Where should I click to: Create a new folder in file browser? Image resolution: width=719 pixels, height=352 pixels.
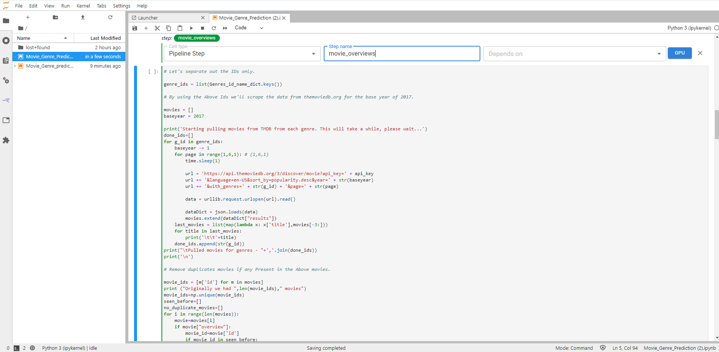coord(55,17)
